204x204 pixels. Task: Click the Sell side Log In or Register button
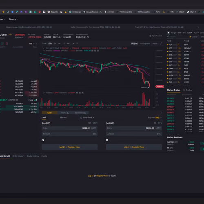point(134,147)
